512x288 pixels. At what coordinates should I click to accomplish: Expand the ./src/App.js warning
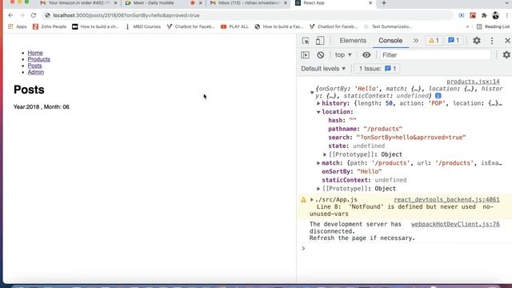click(312, 199)
